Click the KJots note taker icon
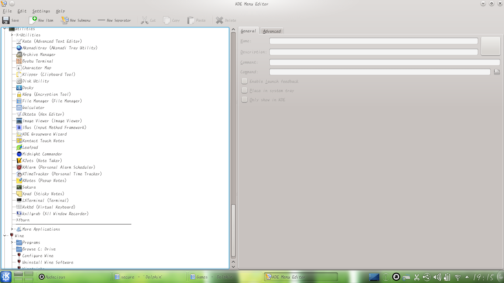 point(19,161)
